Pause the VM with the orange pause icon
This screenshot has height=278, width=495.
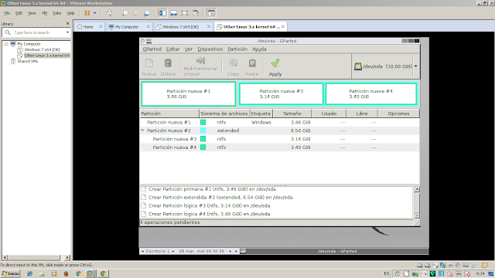87,13
